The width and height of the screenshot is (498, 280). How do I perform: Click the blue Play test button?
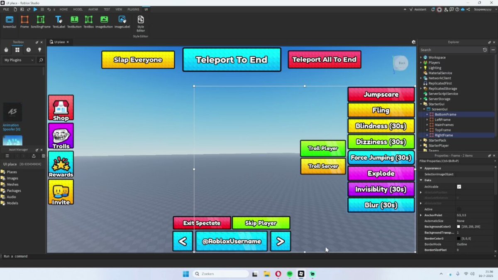35,9
